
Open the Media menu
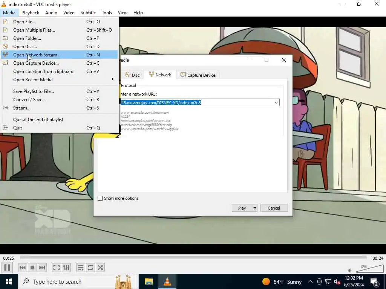(9, 13)
